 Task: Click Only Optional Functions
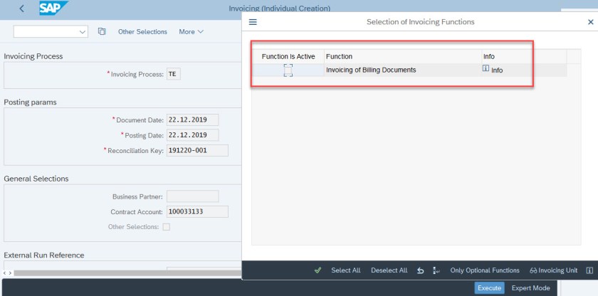point(485,270)
